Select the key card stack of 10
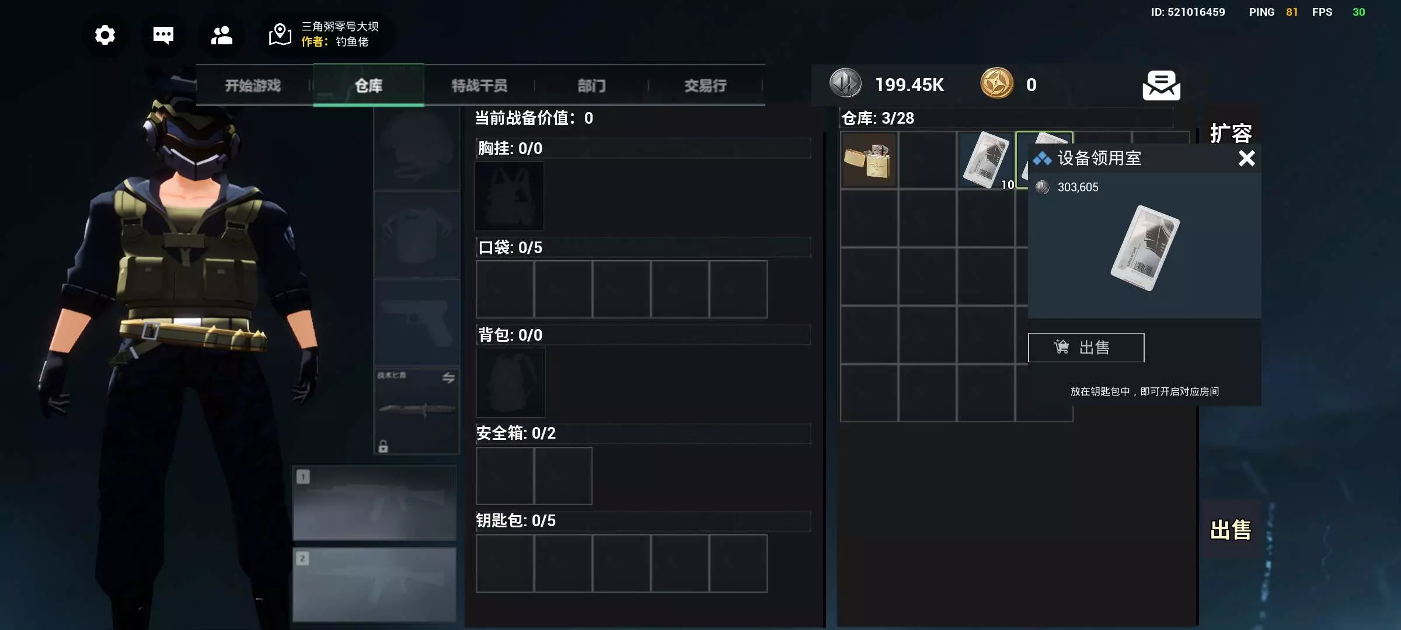This screenshot has height=630, width=1401. 986,160
